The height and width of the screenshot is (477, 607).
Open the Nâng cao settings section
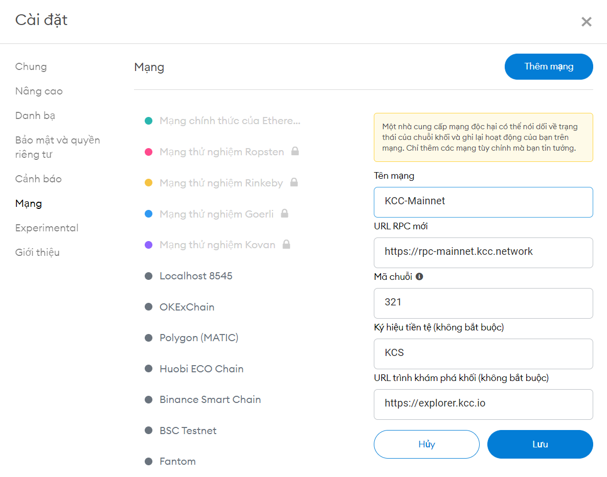coord(39,91)
